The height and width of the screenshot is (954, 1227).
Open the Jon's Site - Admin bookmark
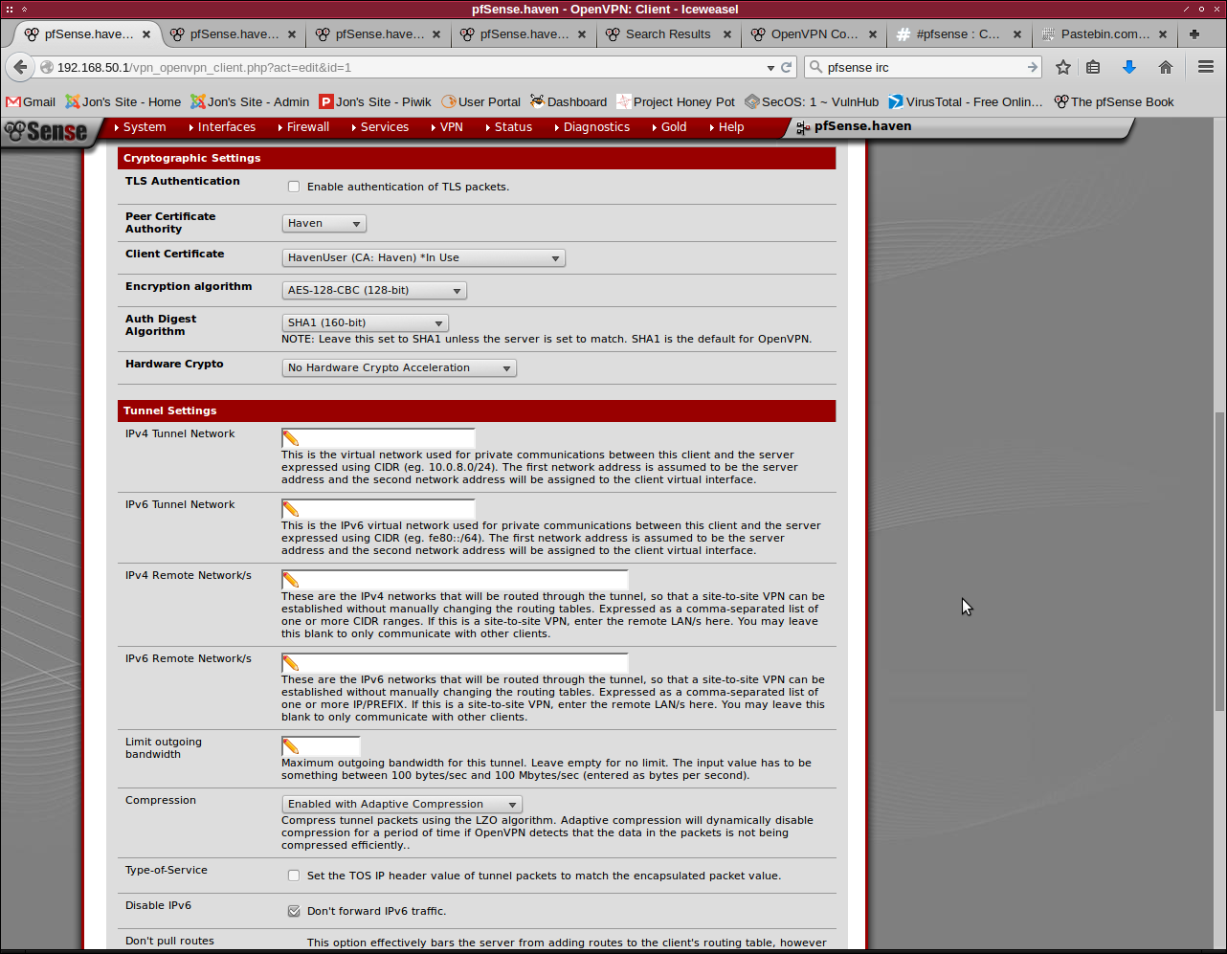(250, 101)
